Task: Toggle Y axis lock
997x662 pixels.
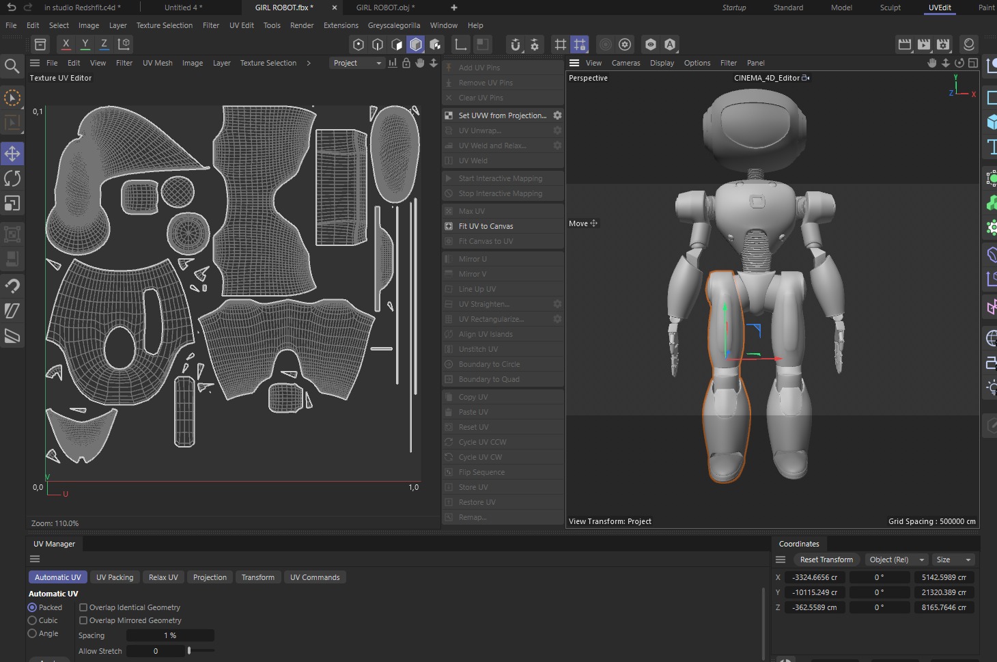Action: click(85, 44)
